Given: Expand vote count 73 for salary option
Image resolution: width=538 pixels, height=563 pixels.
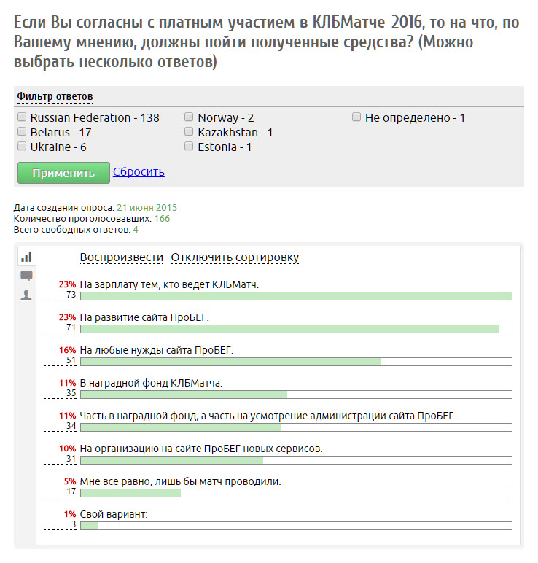Looking at the screenshot, I should tap(71, 295).
